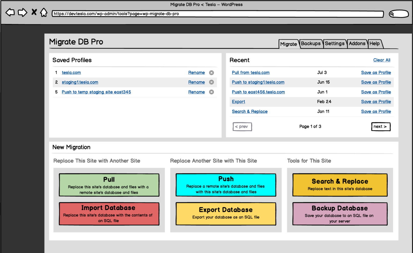Open the Addons tab
The image size is (413, 253).
(x=357, y=44)
